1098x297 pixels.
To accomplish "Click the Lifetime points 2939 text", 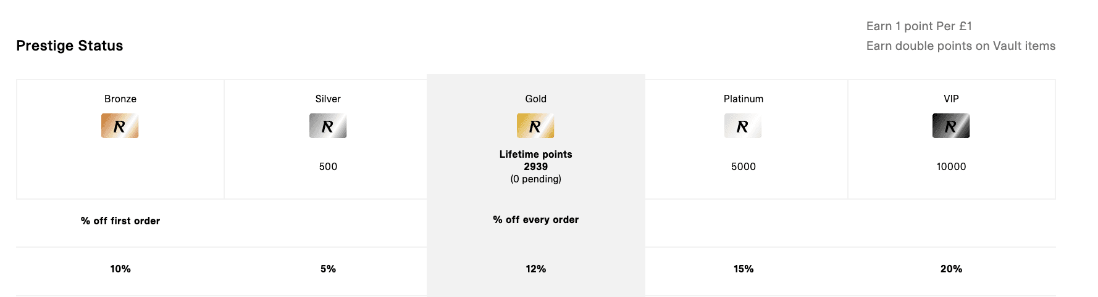I will pyautogui.click(x=535, y=160).
